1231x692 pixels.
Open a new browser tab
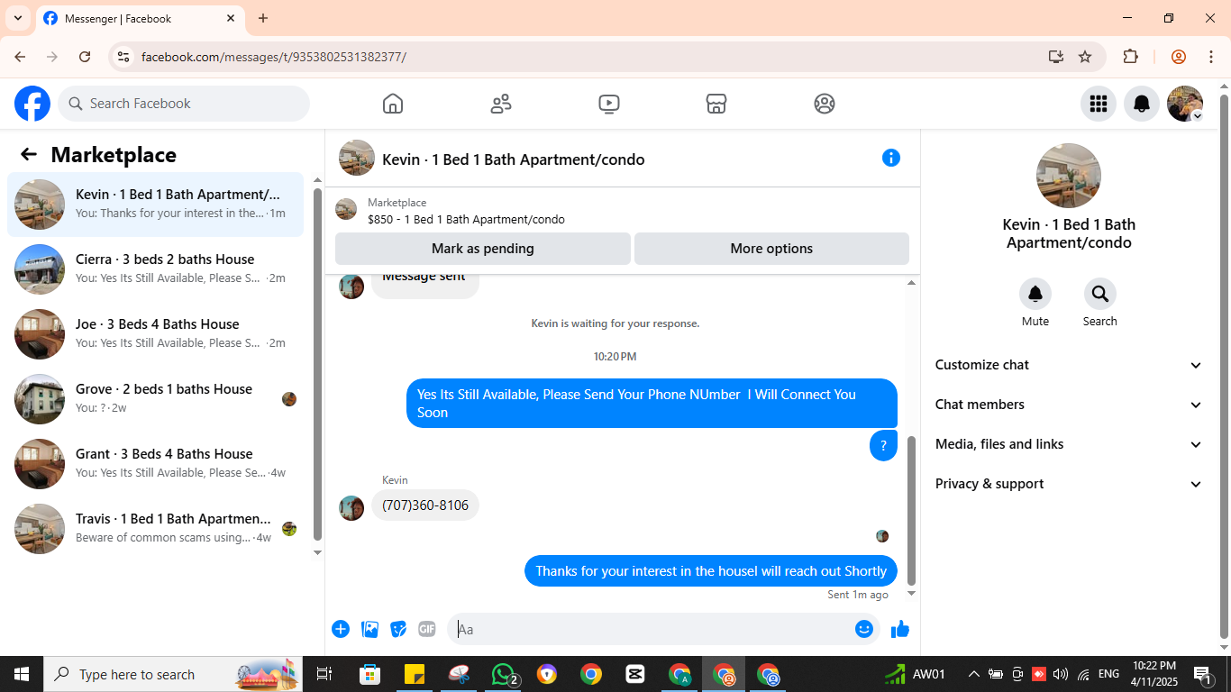[x=263, y=18]
